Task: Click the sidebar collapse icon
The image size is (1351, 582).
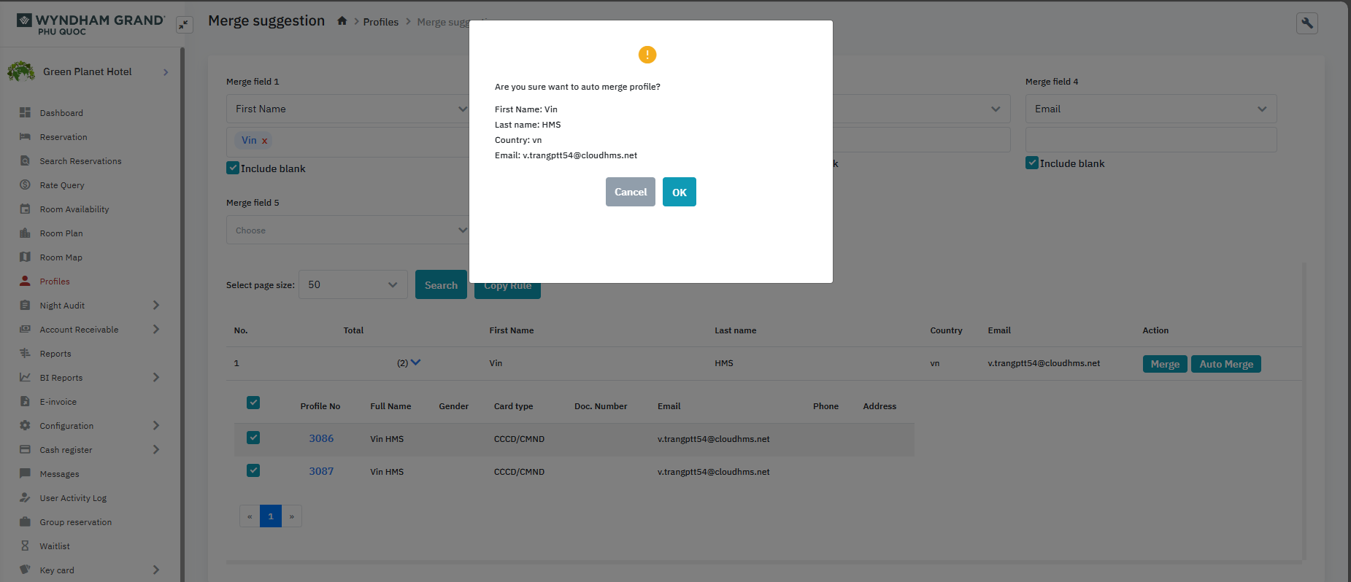Action: [x=185, y=25]
